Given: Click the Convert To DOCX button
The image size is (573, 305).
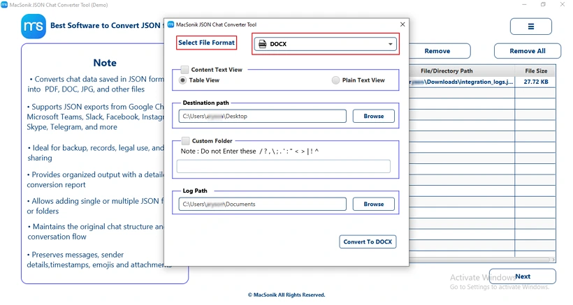Looking at the screenshot, I should [368, 242].
